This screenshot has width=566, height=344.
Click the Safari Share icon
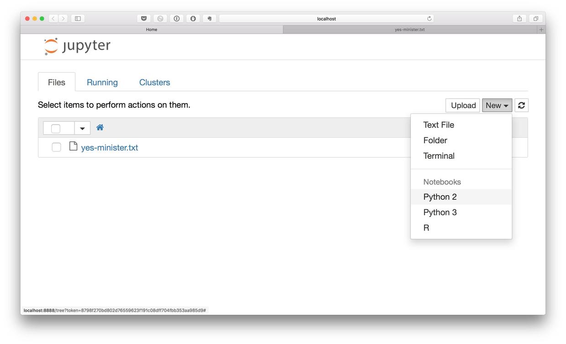click(519, 19)
